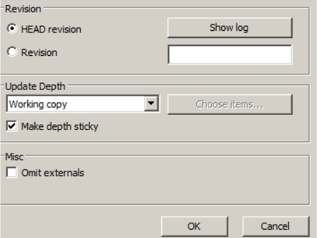The width and height of the screenshot is (318, 238).
Task: Focus the revision number text field
Action: click(x=230, y=55)
